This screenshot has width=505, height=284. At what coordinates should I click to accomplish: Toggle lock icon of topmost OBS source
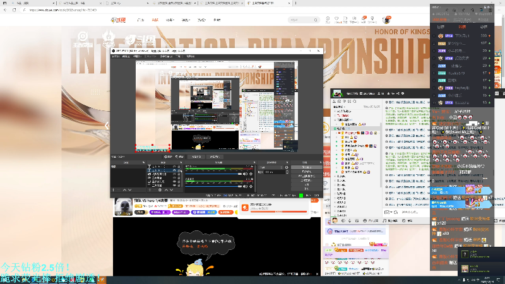pos(179,167)
